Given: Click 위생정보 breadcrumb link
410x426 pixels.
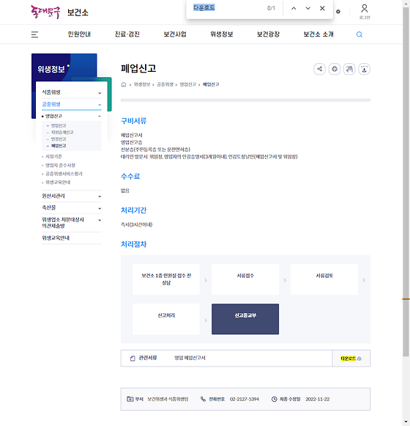Looking at the screenshot, I should coord(142,84).
